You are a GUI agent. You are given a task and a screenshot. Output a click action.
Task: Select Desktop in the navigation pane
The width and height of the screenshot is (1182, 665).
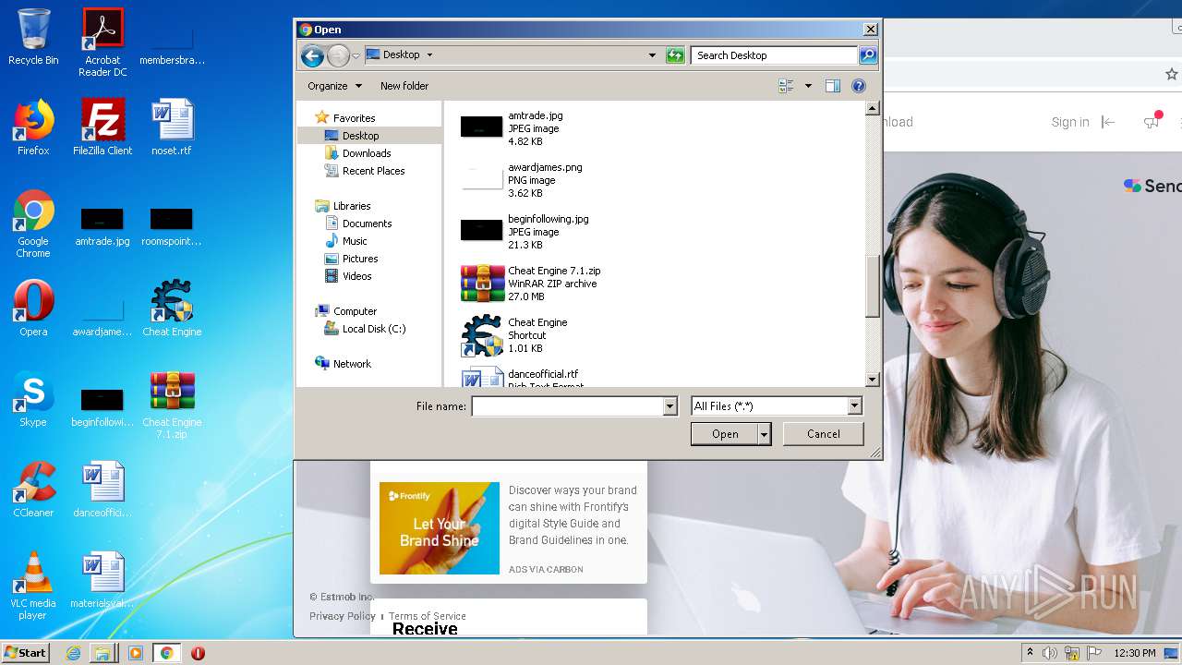coord(360,136)
